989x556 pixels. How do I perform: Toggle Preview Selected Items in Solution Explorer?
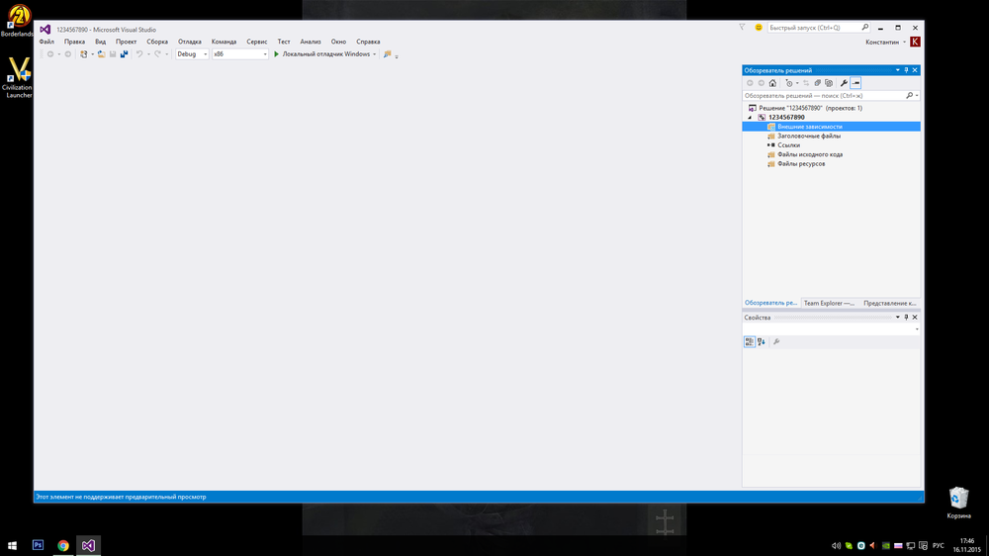coord(855,83)
